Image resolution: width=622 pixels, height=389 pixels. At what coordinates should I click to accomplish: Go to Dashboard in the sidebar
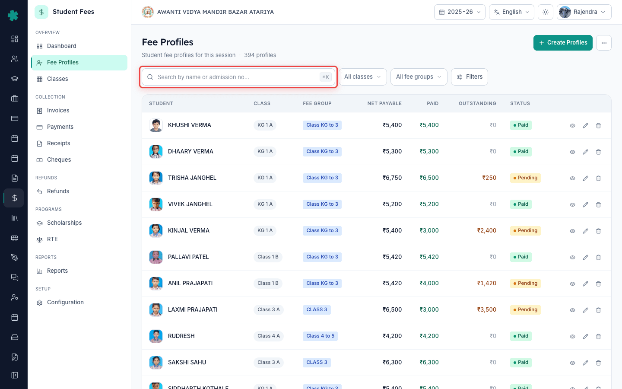(x=79, y=46)
